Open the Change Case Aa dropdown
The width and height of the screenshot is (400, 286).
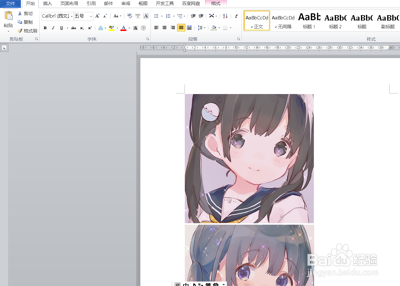pos(117,16)
